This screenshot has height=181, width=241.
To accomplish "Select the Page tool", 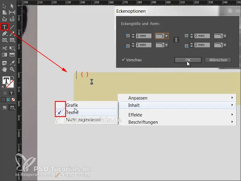I will (x=5, y=12).
